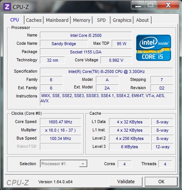Screen dimensions: 182x190
Task: Click the Core Voltage value 0.992 V
Action: pos(116,60)
